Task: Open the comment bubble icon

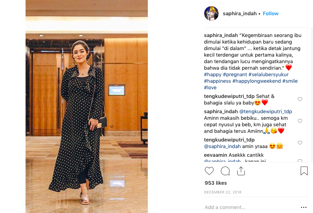Action: pos(225,171)
